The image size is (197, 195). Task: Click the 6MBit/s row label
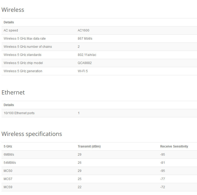point(9,155)
